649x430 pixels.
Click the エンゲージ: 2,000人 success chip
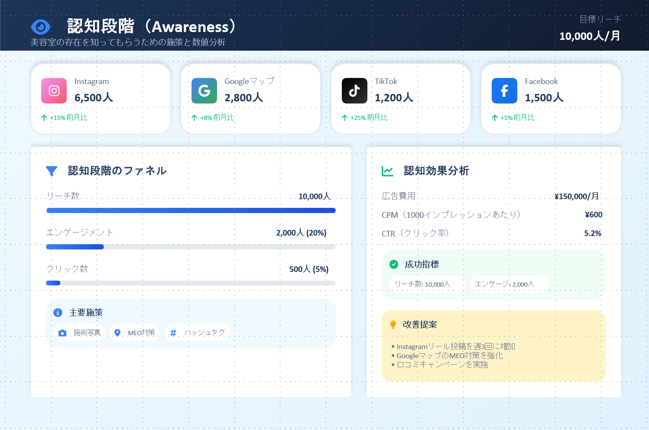(509, 284)
